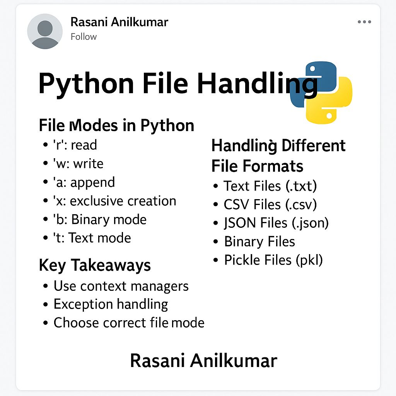Image resolution: width=396 pixels, height=396 pixels.
Task: Follow Rasani Anilkumar
Action: point(84,37)
